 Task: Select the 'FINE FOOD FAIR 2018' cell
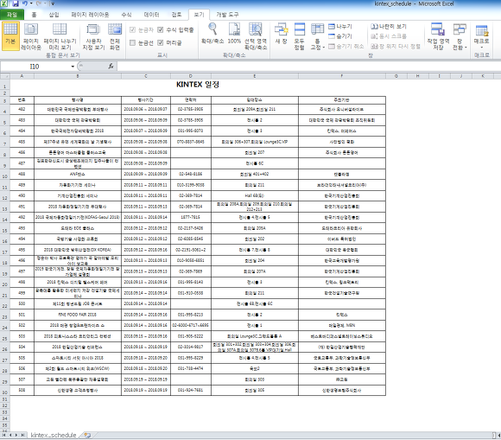78,315
